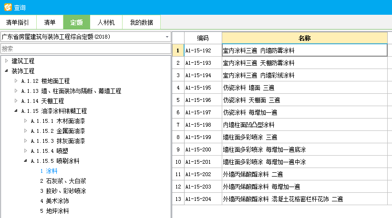The height and width of the screenshot is (218, 392).
Task: Select row 室内涂料三遍 内墙防霉涂料
Action: coord(305,50)
